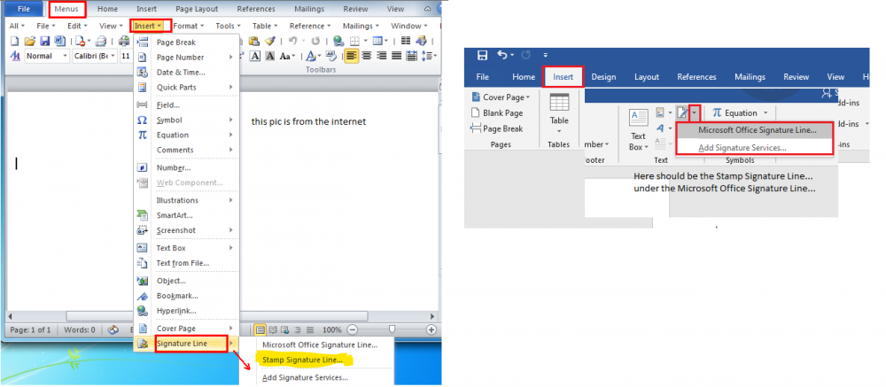Open the All menu dropdown
Screen dimensions: 886x387
tap(16, 26)
